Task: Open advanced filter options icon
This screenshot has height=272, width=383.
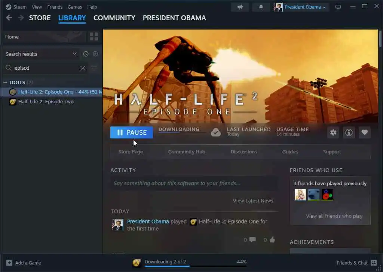Action: tap(94, 68)
